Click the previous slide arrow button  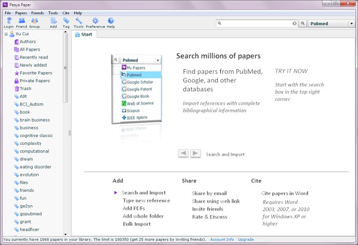[x=183, y=153]
